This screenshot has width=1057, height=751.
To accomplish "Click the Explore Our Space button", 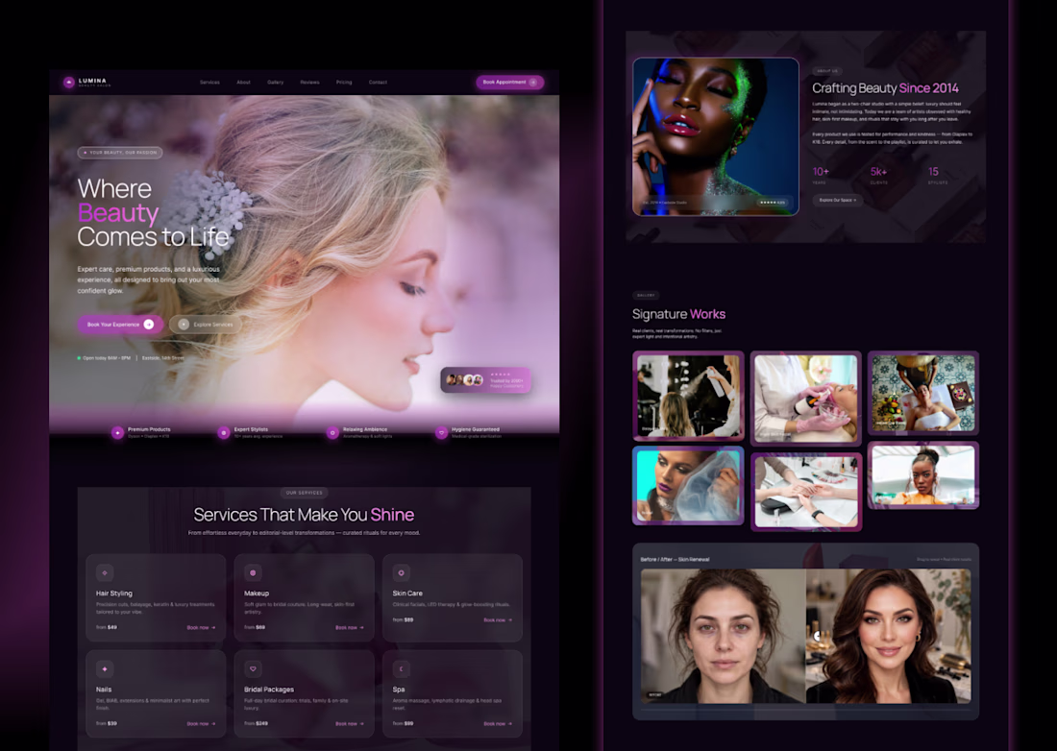I will pyautogui.click(x=837, y=200).
